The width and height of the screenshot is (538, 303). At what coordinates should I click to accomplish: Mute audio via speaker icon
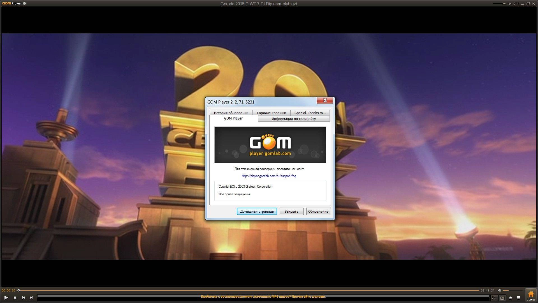[x=499, y=290]
